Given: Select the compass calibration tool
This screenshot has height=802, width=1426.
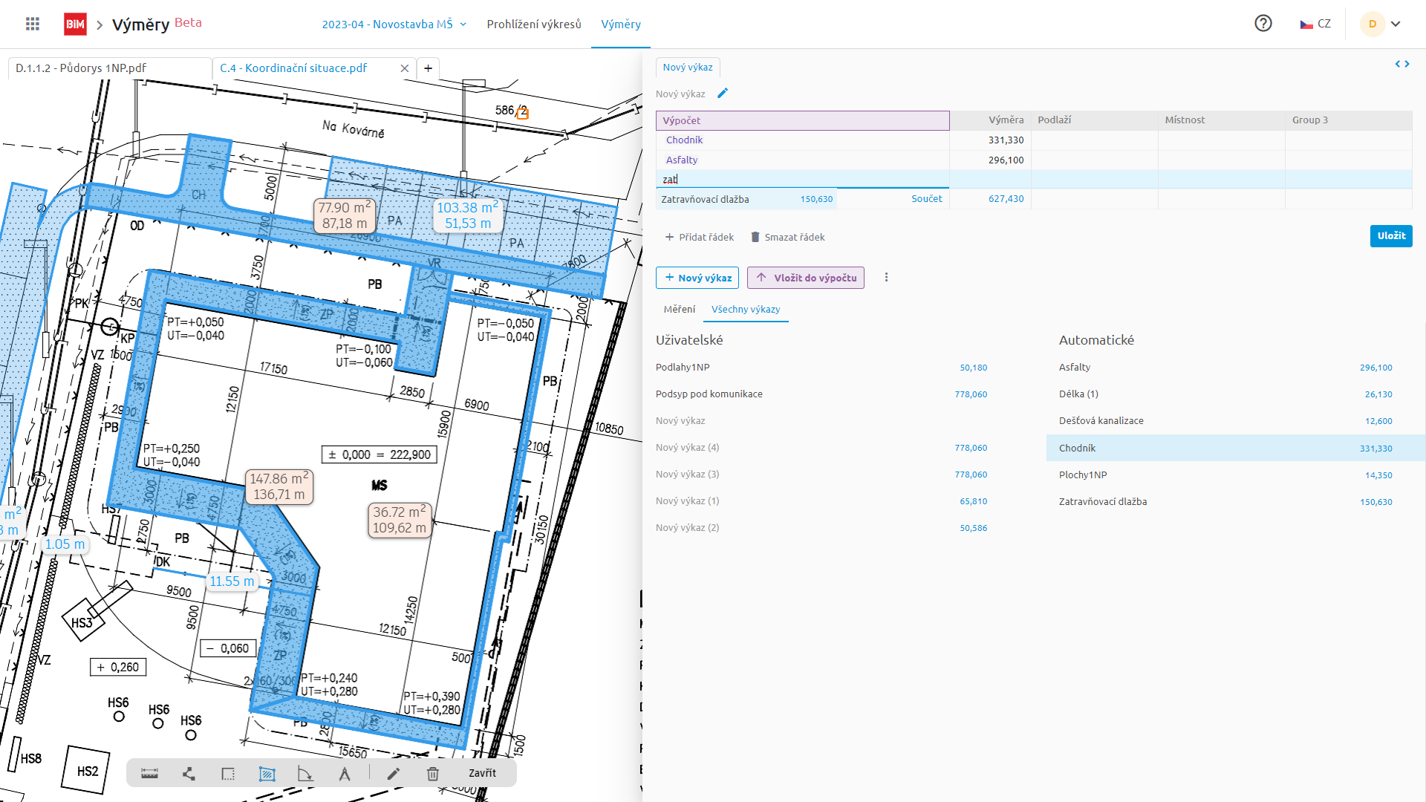Looking at the screenshot, I should point(345,774).
